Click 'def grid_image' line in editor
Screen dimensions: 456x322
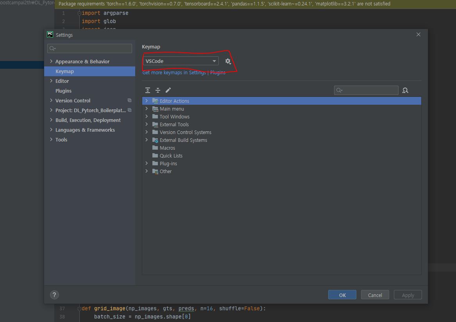click(x=173, y=308)
